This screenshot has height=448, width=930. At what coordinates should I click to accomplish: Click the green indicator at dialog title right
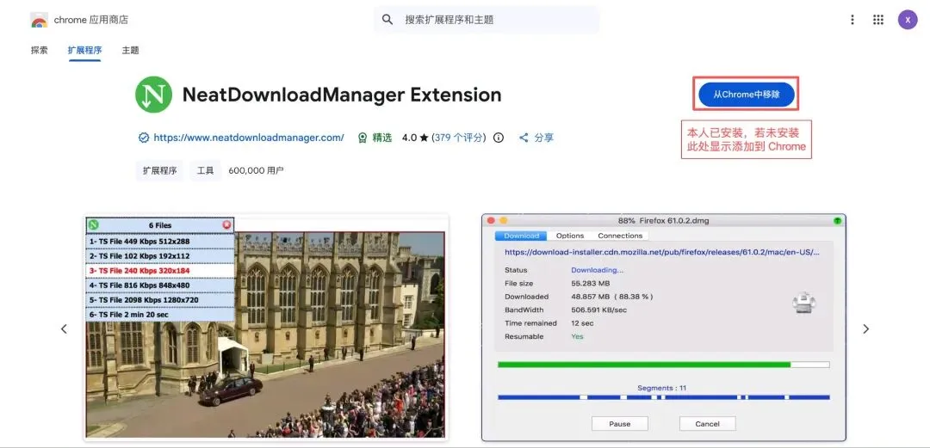point(837,220)
